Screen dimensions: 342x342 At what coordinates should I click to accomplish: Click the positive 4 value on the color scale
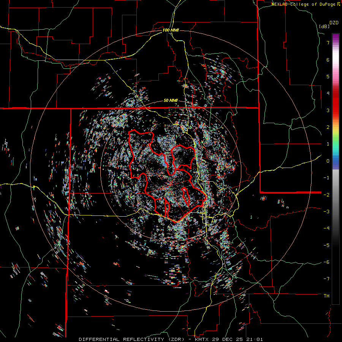[328, 93]
